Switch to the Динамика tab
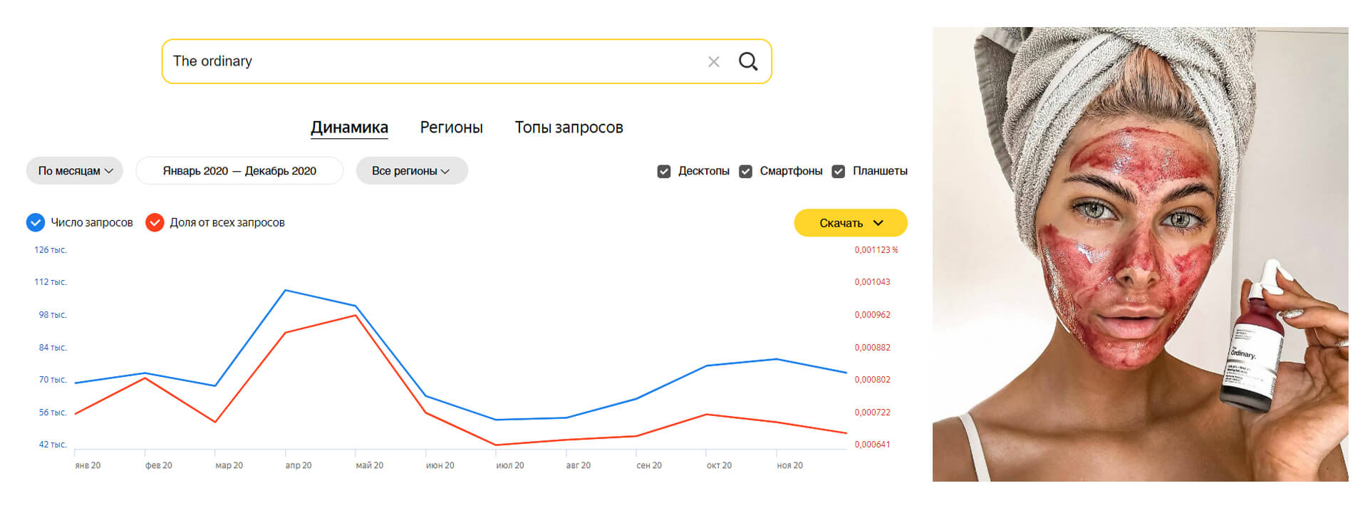This screenshot has height=513, width=1368. coord(349,128)
